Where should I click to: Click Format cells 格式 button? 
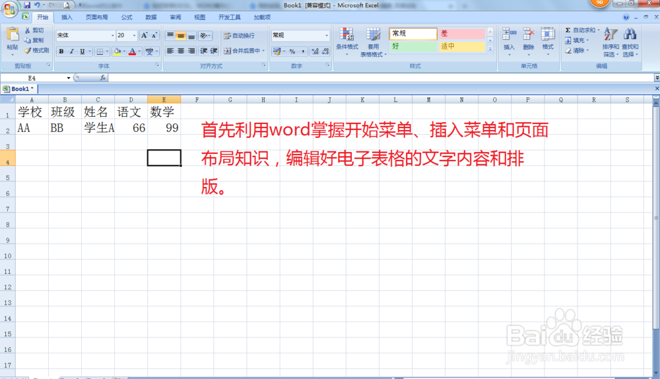coord(548,42)
